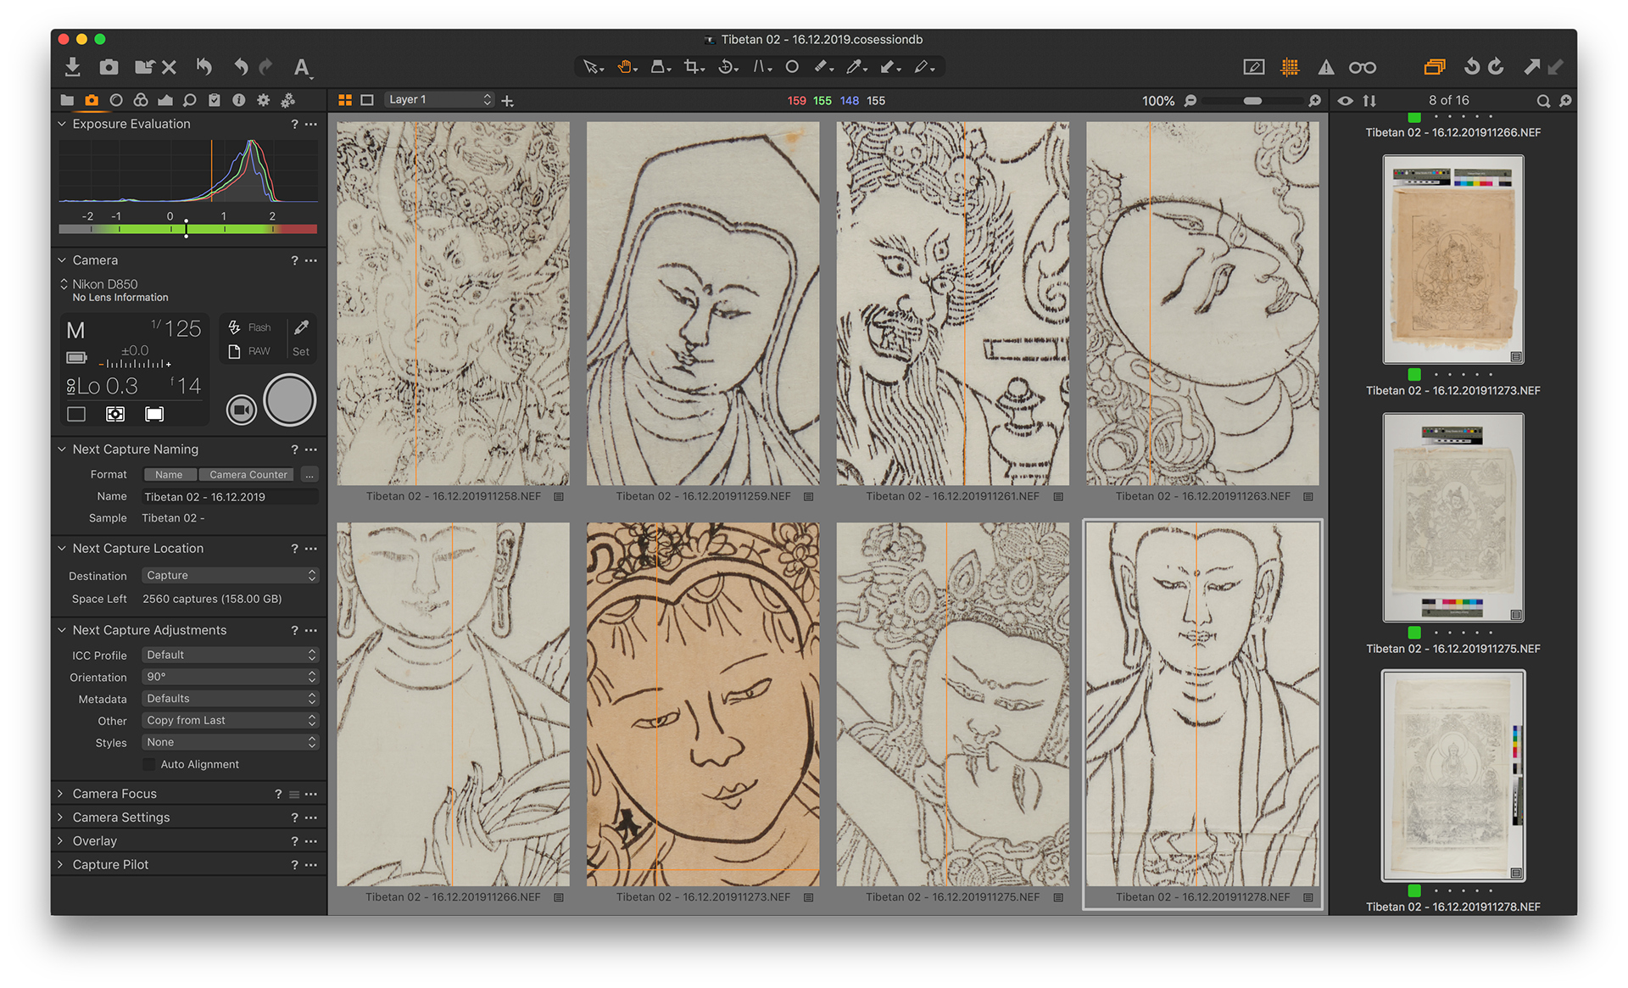Click the Set white balance button
The height and width of the screenshot is (988, 1628).
(301, 338)
